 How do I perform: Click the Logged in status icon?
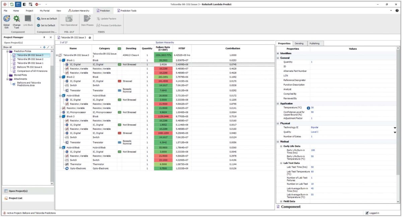[x=367, y=213]
